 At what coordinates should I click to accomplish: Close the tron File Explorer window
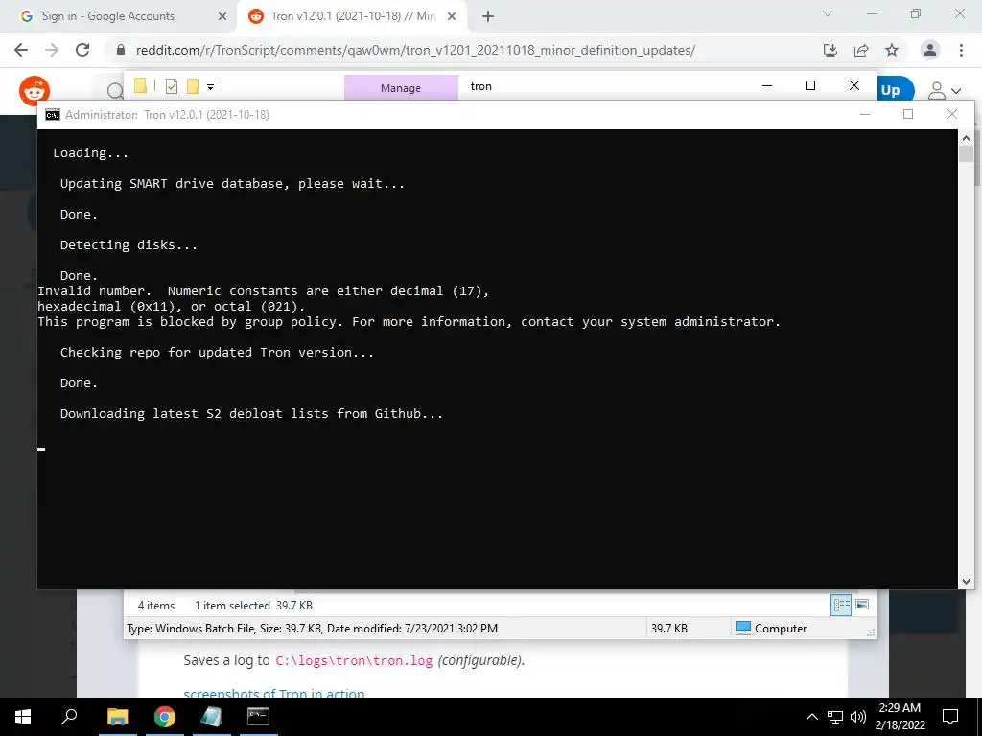click(854, 85)
